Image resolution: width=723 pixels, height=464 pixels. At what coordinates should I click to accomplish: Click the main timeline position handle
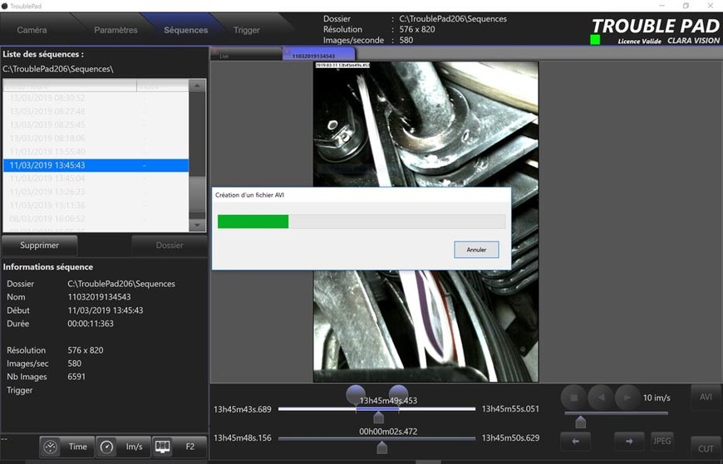pyautogui.click(x=379, y=418)
